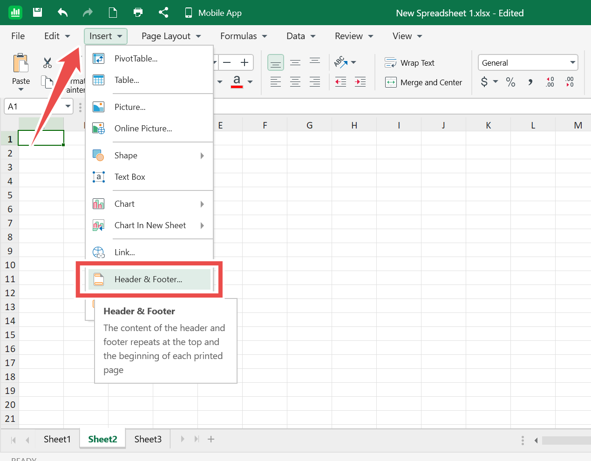Decrease decimal places
Screen dimensions: 591x461
tap(570, 82)
